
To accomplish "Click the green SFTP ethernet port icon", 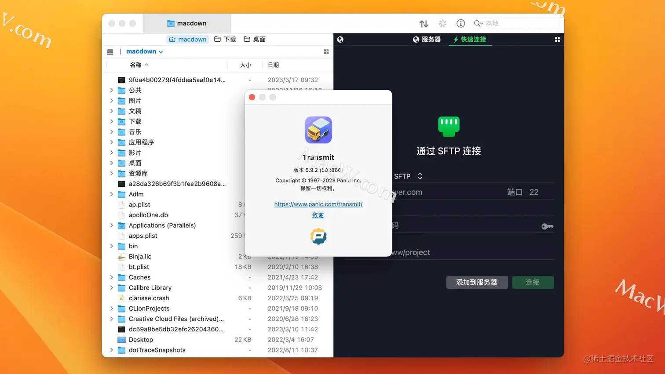I will 449,127.
